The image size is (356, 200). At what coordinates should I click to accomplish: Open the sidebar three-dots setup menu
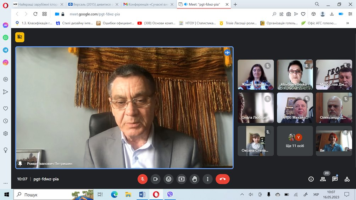click(x=5, y=183)
